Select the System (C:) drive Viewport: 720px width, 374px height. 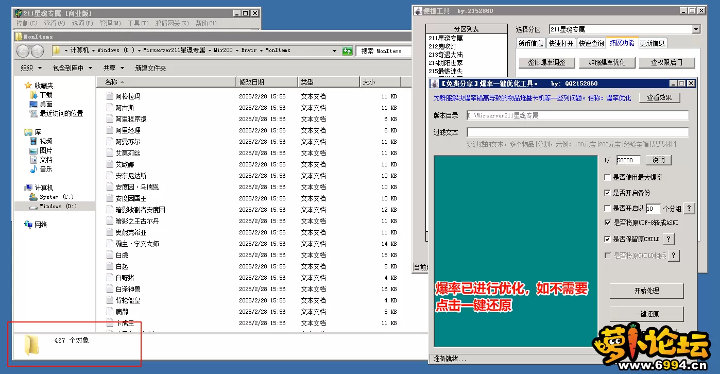[52, 197]
